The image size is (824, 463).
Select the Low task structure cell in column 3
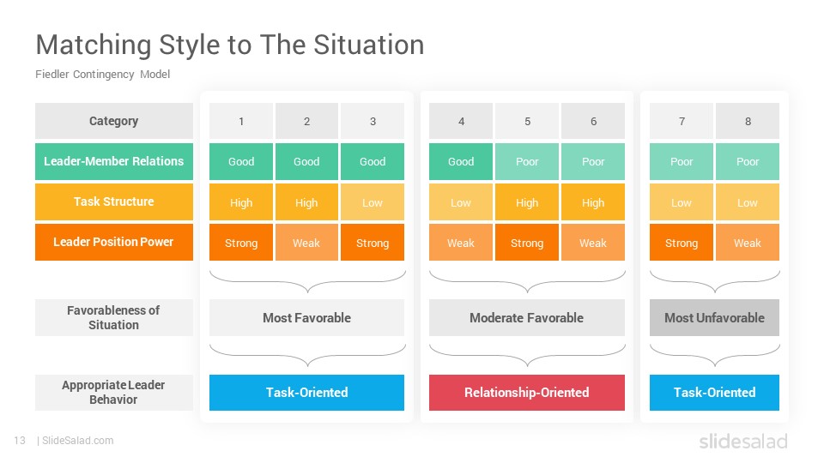pos(373,202)
